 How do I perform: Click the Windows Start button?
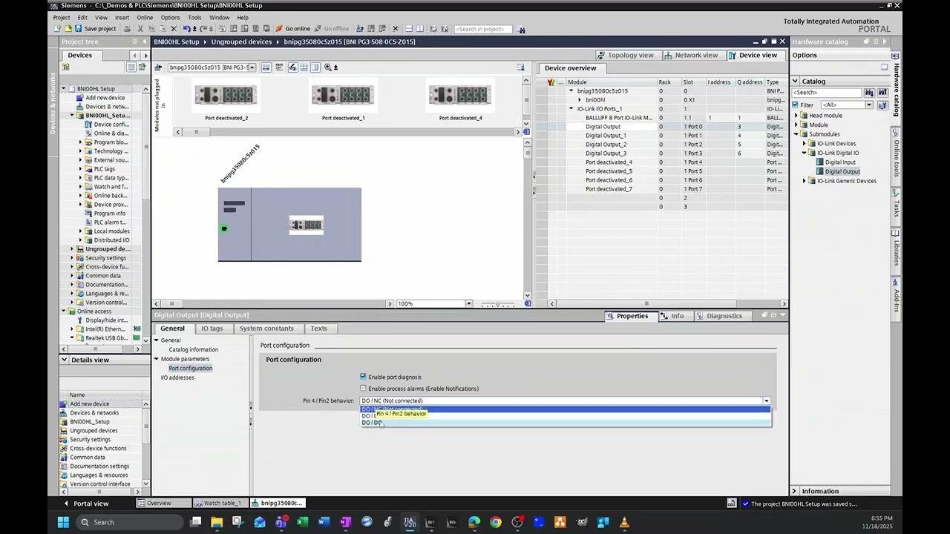coord(63,522)
